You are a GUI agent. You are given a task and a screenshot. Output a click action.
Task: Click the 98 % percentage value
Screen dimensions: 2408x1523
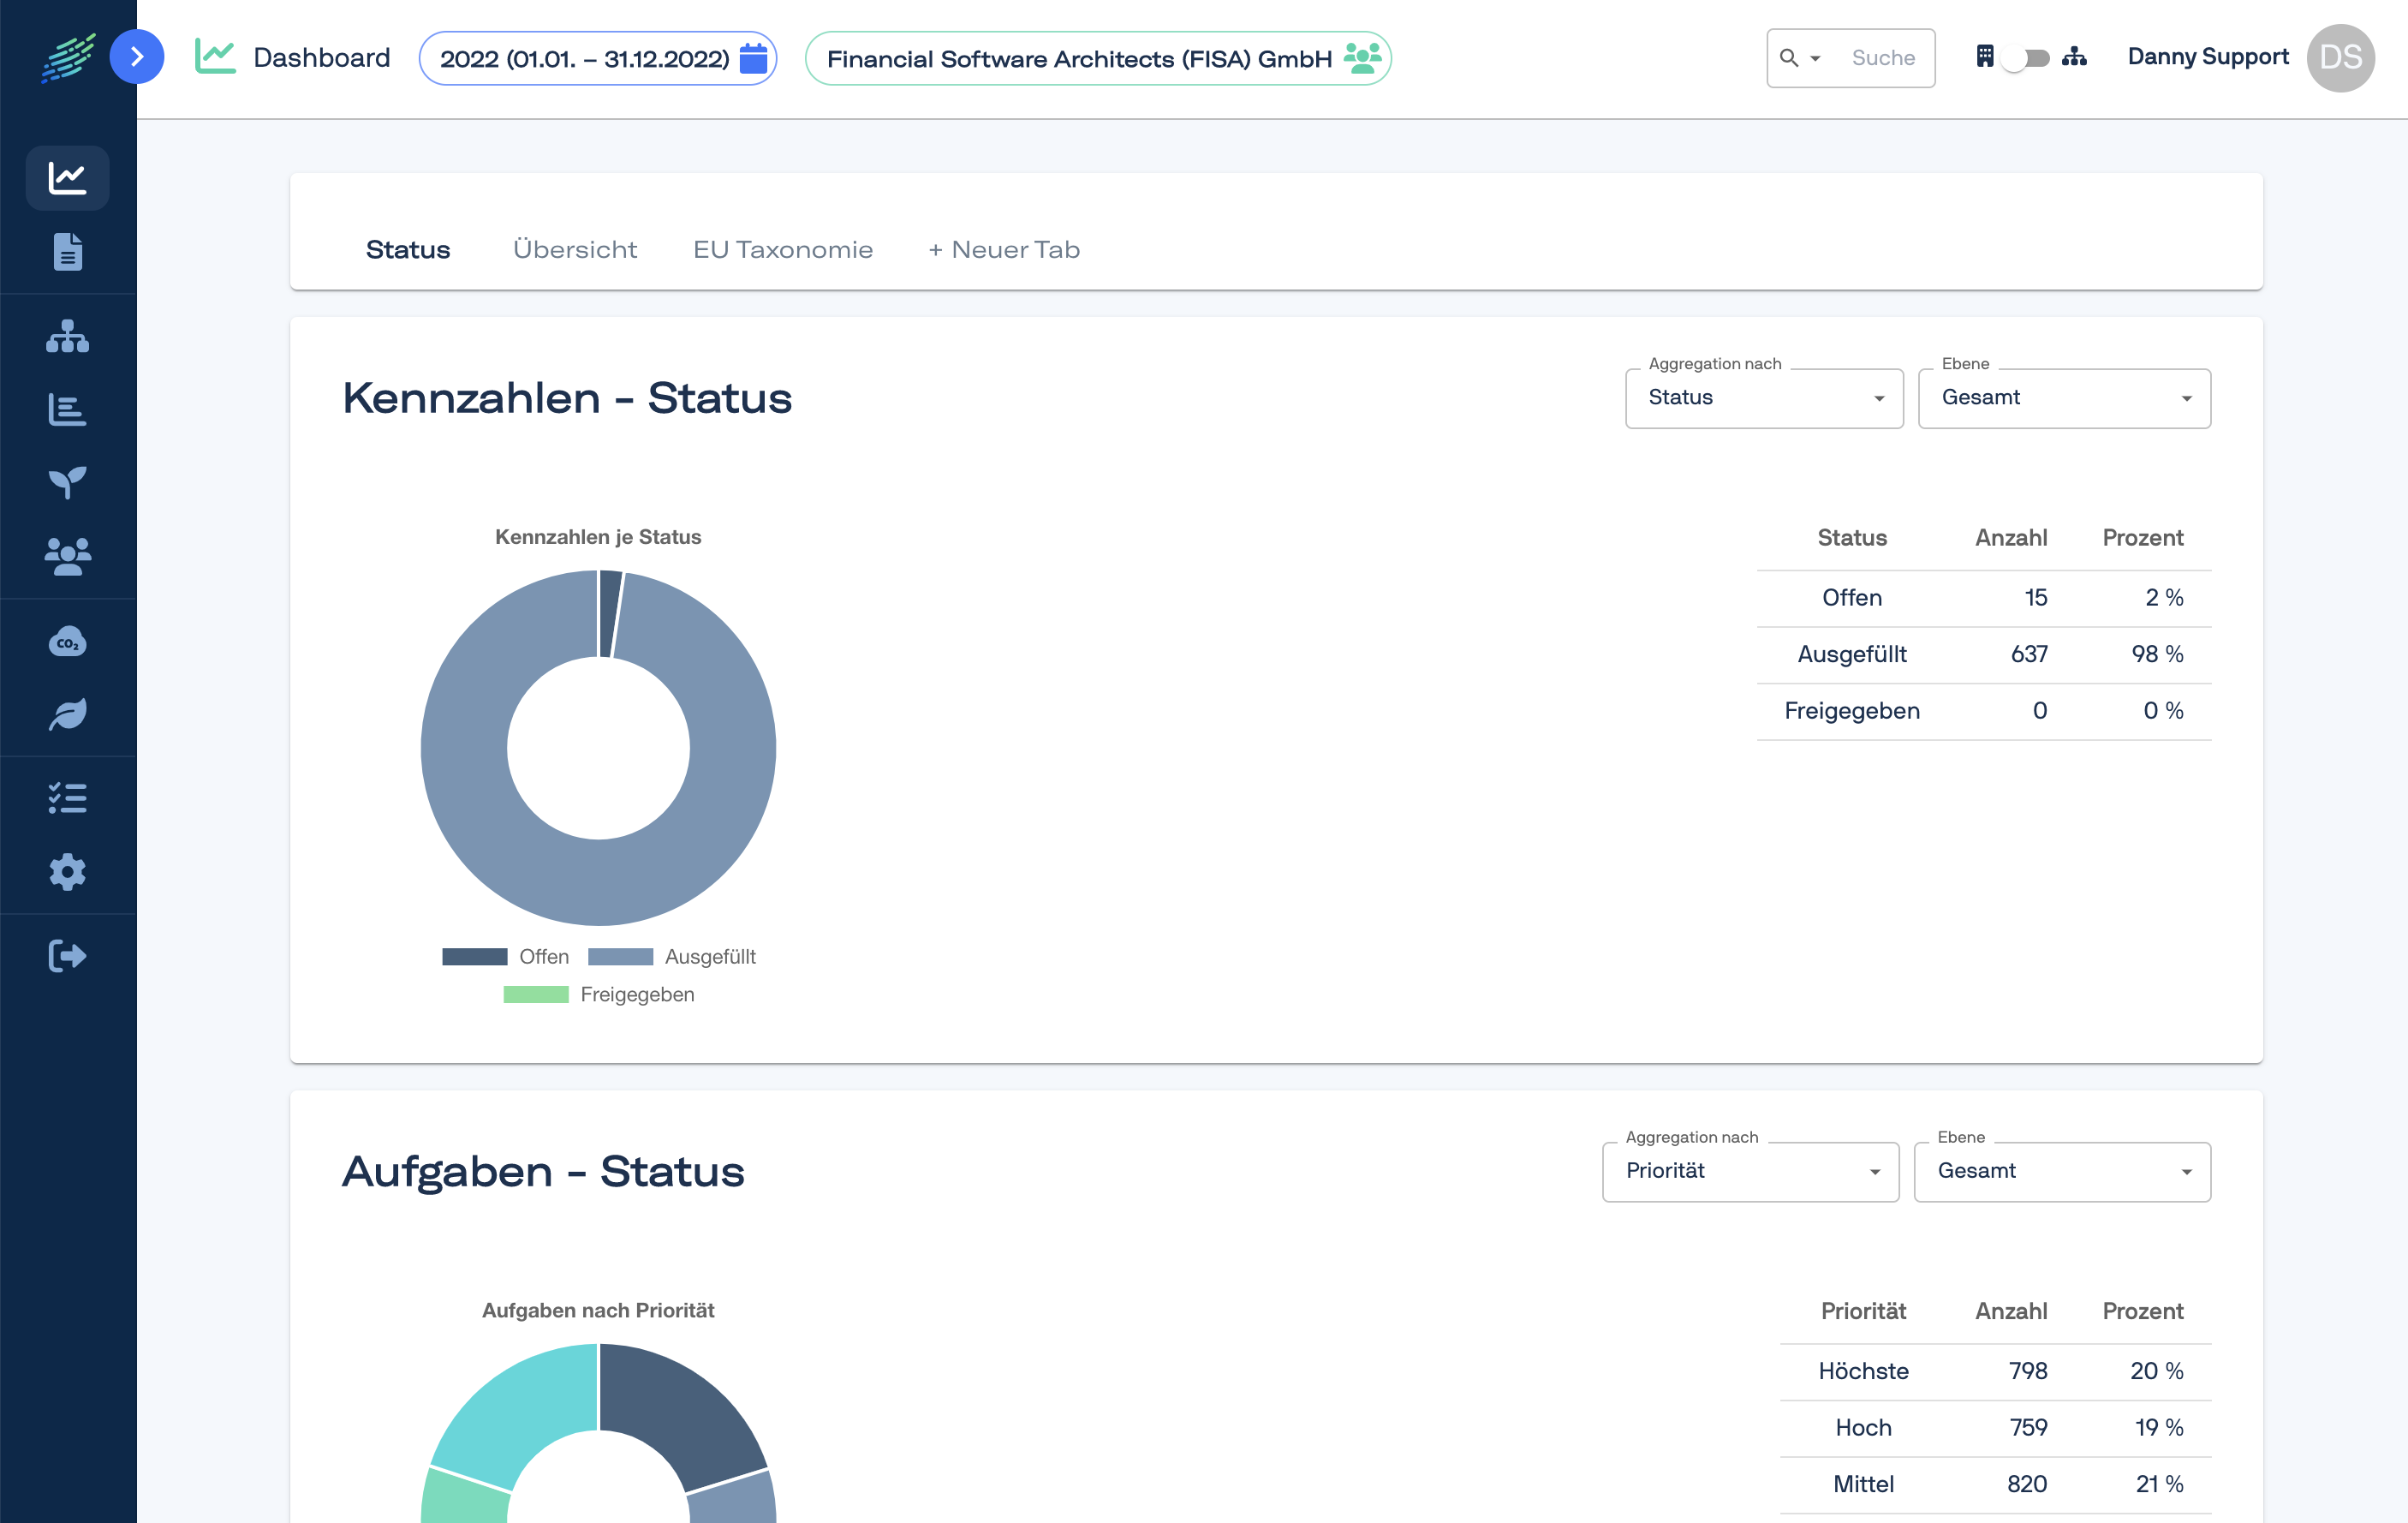[x=2157, y=654]
